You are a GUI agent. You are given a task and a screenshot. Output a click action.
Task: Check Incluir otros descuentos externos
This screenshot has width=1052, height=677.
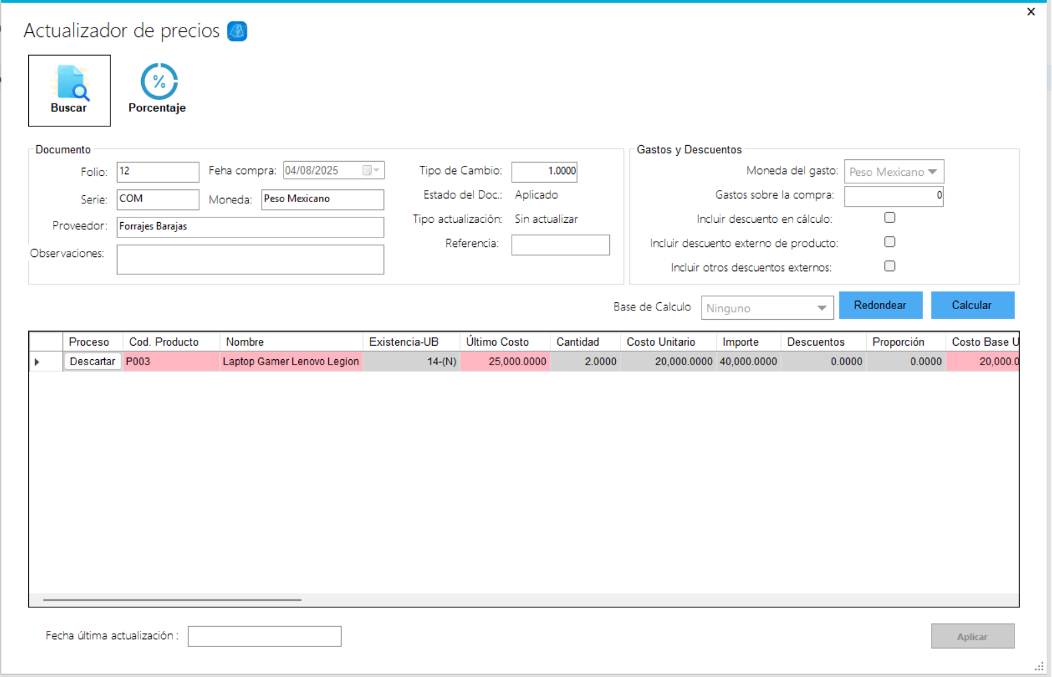click(x=889, y=266)
